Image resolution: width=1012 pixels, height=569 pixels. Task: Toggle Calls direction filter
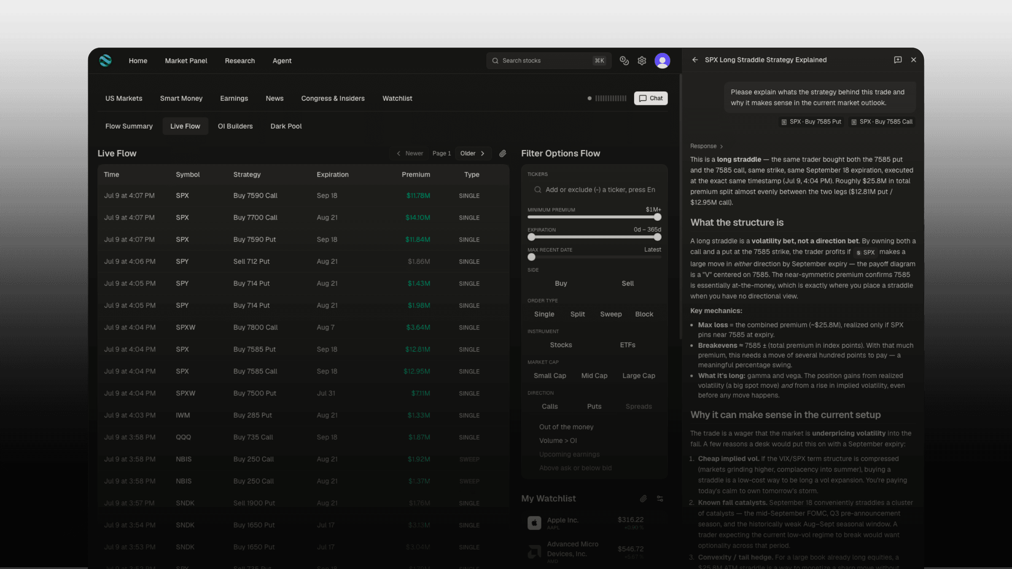[549, 406]
